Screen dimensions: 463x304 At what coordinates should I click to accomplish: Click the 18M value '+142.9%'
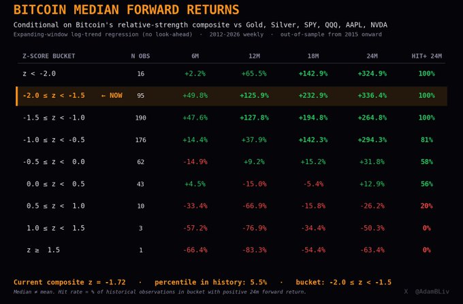[x=313, y=73]
